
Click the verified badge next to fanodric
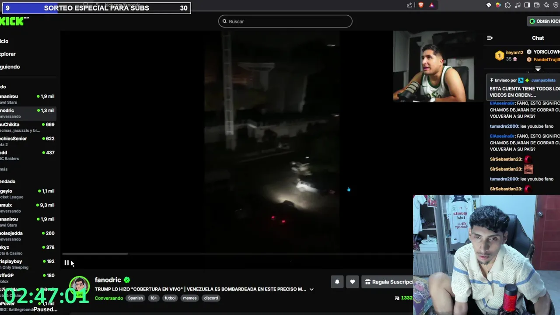tap(127, 280)
